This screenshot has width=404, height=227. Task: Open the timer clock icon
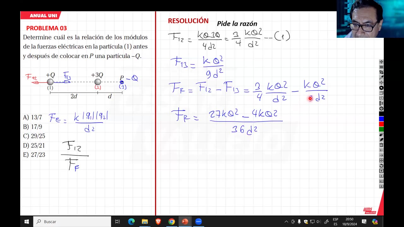pos(381,98)
